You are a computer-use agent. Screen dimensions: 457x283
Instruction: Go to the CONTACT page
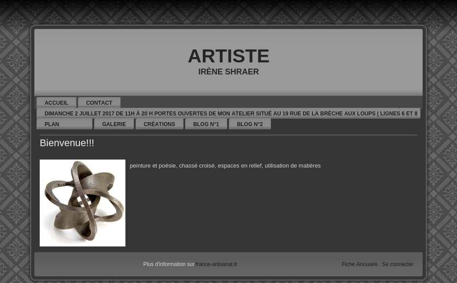pyautogui.click(x=99, y=103)
